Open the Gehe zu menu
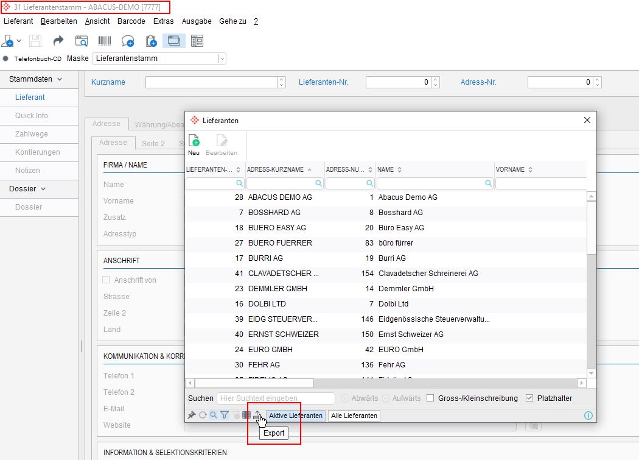 pos(232,21)
